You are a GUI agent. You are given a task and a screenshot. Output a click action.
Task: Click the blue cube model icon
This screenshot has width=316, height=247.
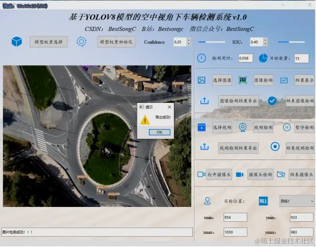17,42
